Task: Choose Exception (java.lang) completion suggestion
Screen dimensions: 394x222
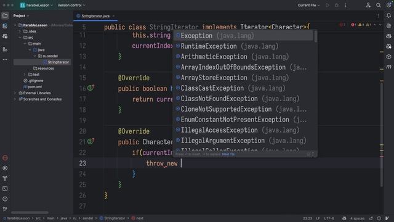Action: point(244,36)
